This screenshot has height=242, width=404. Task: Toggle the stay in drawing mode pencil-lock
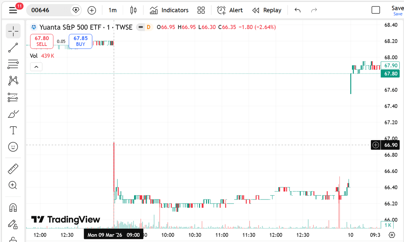pos(13,224)
